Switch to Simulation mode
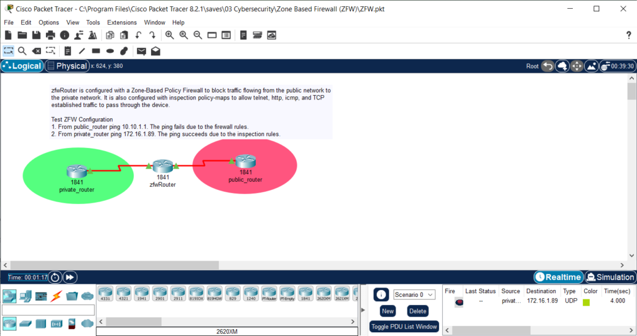The height and width of the screenshot is (336, 637). coord(610,277)
